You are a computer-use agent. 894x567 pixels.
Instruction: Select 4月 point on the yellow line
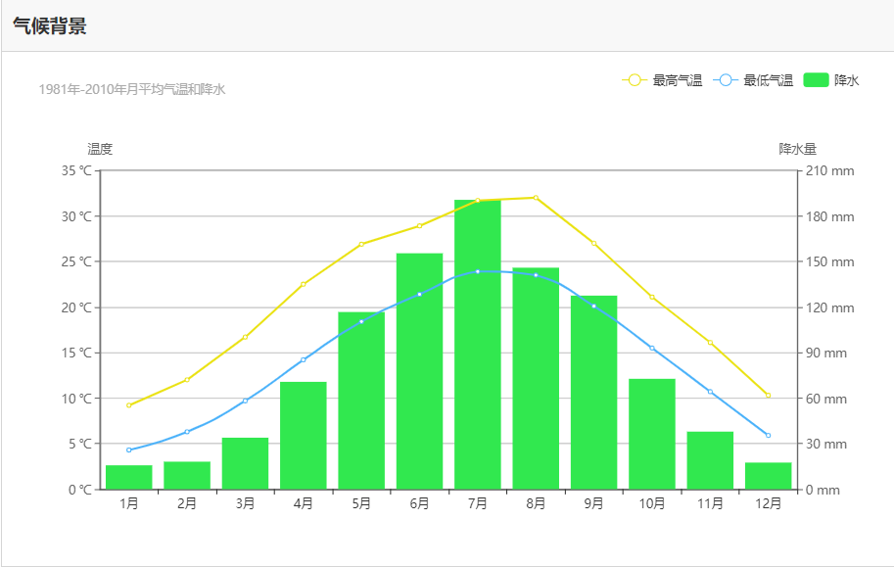pos(304,284)
